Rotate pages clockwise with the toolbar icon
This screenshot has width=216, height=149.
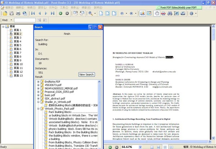point(75,13)
